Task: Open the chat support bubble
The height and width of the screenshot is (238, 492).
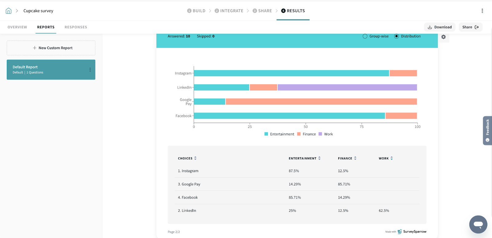Action: point(478,224)
